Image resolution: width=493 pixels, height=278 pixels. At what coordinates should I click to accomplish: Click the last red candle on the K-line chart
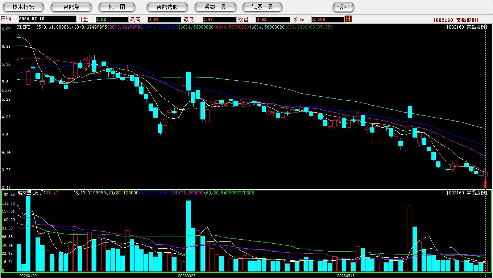pyautogui.click(x=485, y=174)
